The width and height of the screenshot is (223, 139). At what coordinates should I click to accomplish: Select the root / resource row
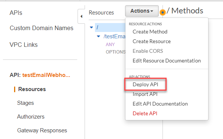110,28
